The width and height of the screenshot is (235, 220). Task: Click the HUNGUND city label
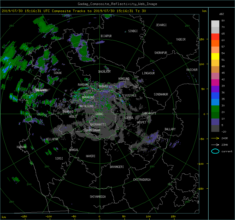124,79
